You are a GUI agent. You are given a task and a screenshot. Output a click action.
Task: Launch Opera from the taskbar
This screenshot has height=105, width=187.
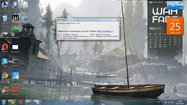tap(20, 102)
